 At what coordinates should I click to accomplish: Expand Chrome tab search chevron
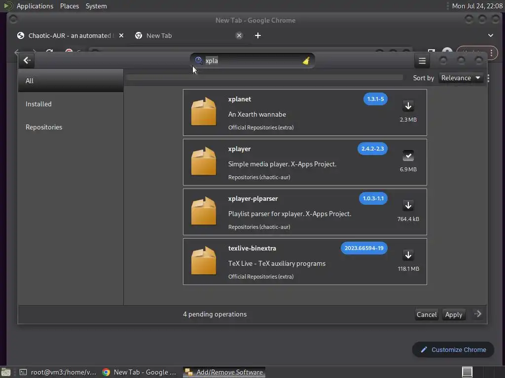(490, 35)
